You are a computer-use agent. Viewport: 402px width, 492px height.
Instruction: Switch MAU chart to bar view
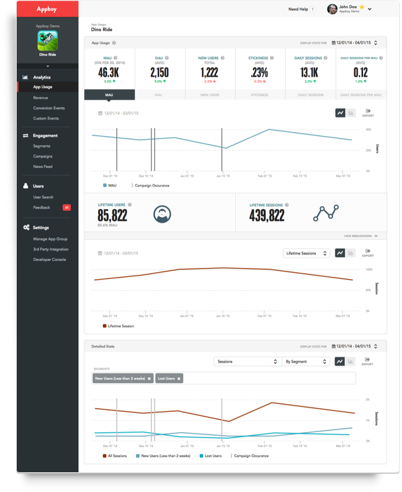tap(351, 113)
